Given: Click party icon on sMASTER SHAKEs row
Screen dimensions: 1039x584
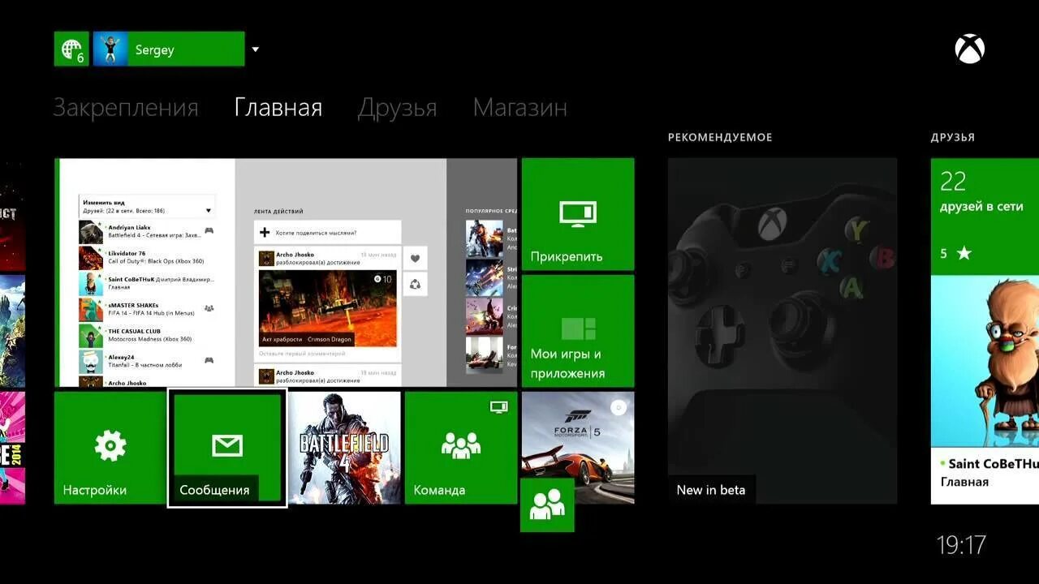Looking at the screenshot, I should click(x=209, y=308).
